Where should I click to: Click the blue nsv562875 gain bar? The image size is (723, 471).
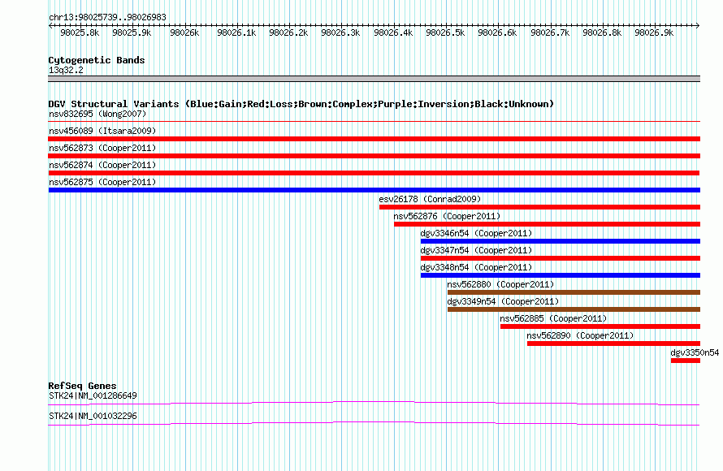pos(374,190)
